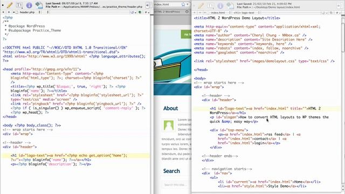Image resolution: width=345 pixels, height=194 pixels.
Task: Close the HTML 2 WordPress browser tab
Action: click(187, 11)
